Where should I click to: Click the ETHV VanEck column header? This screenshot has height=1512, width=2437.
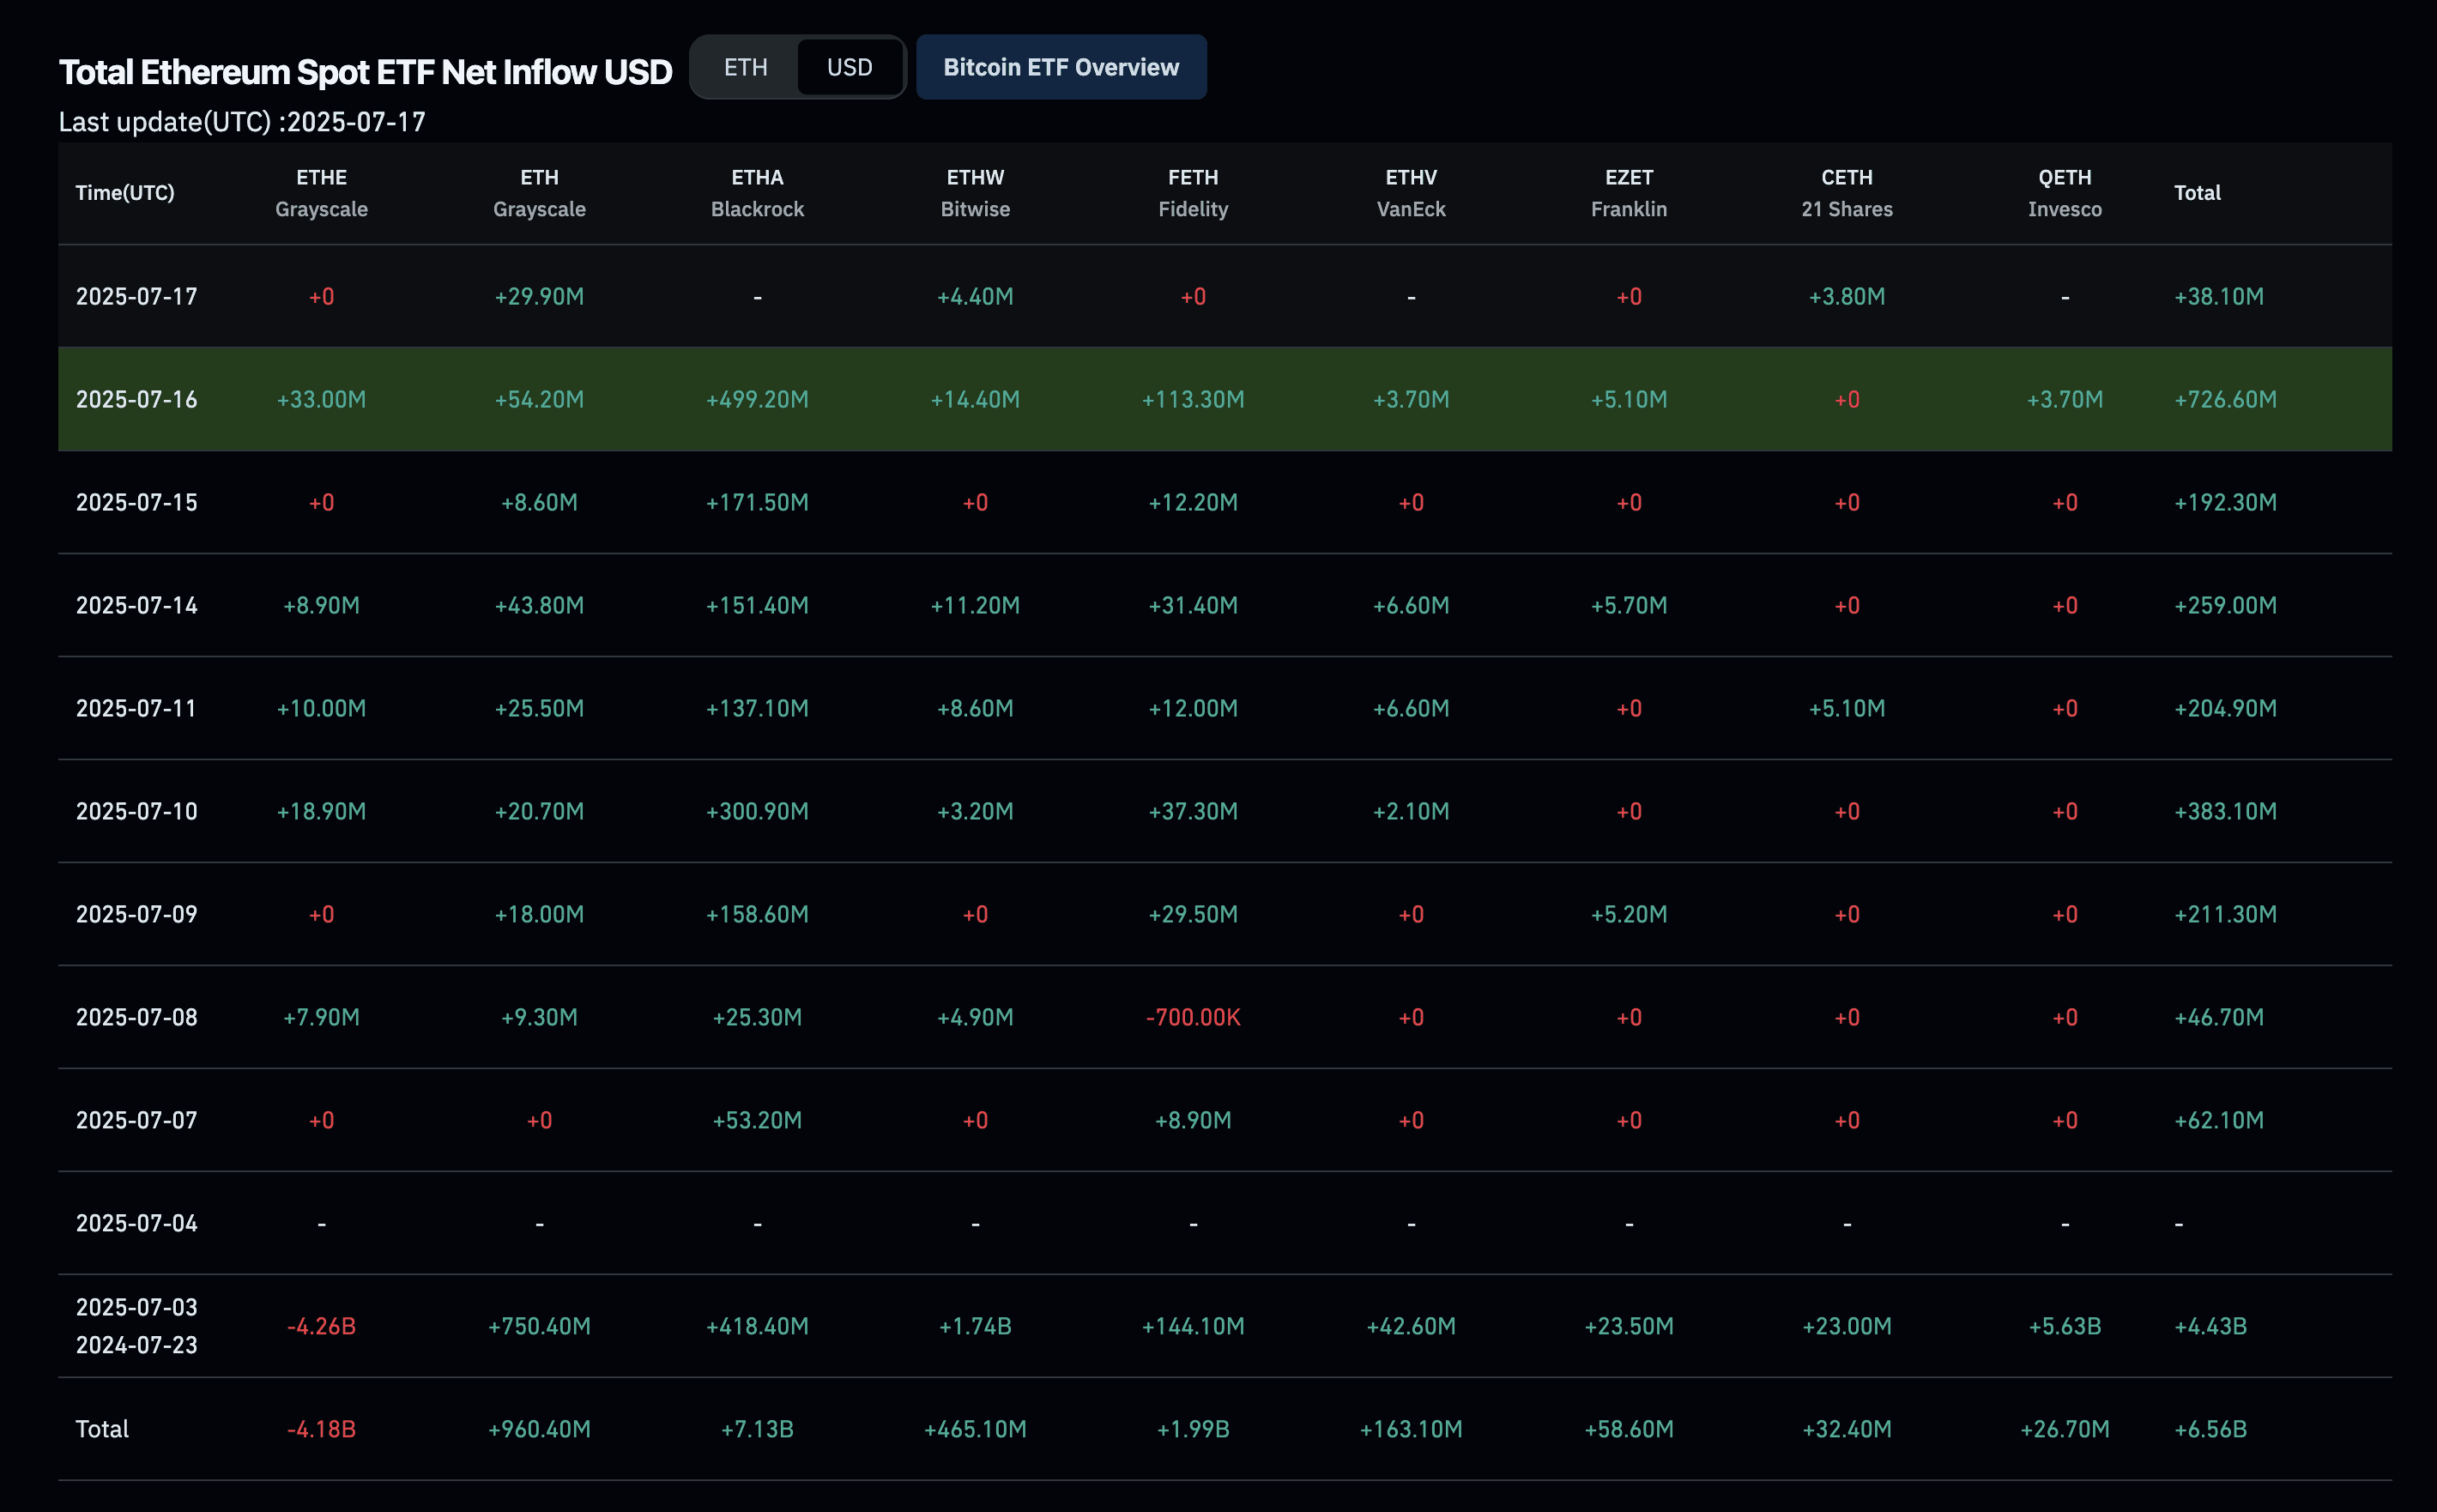(1411, 193)
